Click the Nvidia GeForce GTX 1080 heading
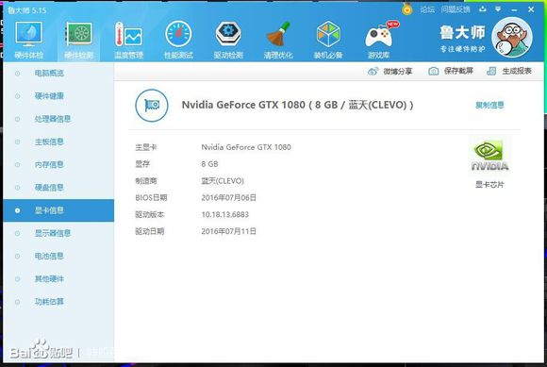 coord(297,105)
